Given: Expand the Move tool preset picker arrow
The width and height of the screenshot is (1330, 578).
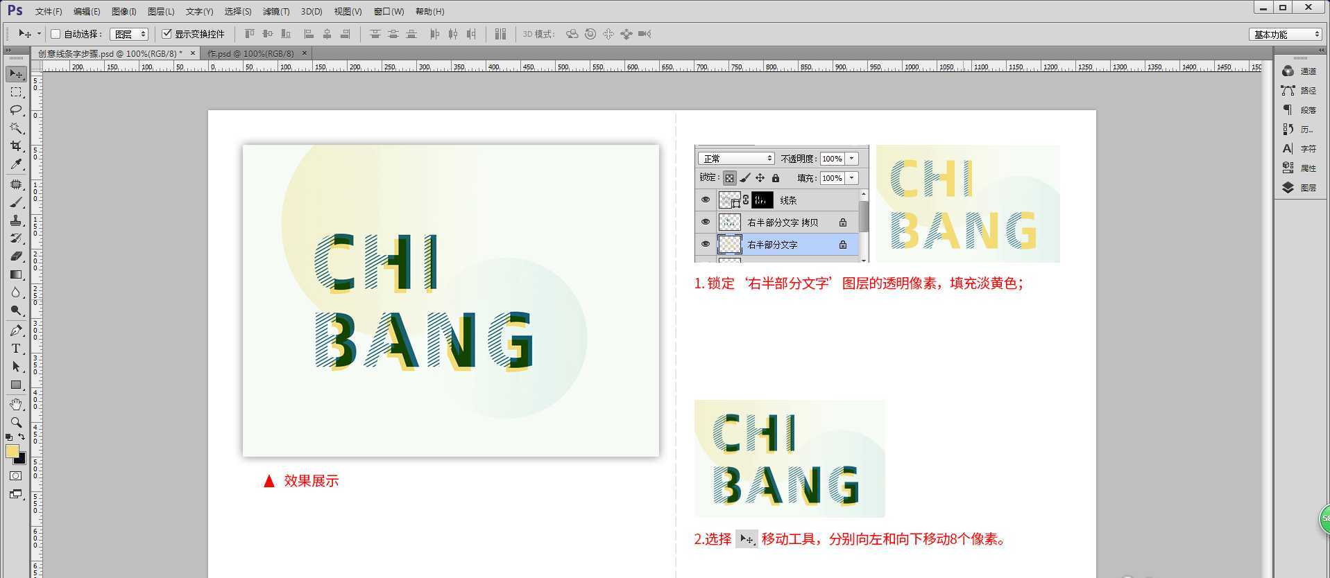Looking at the screenshot, I should click(x=39, y=34).
